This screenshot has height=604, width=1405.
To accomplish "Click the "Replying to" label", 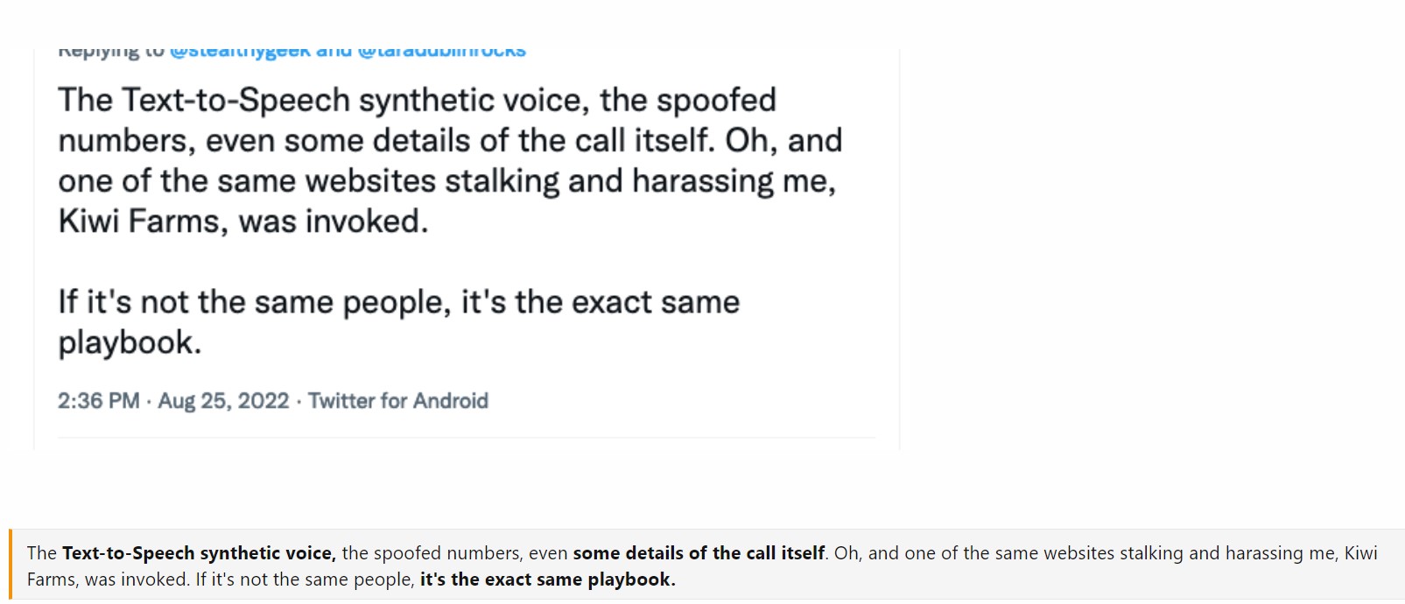I will coord(110,52).
